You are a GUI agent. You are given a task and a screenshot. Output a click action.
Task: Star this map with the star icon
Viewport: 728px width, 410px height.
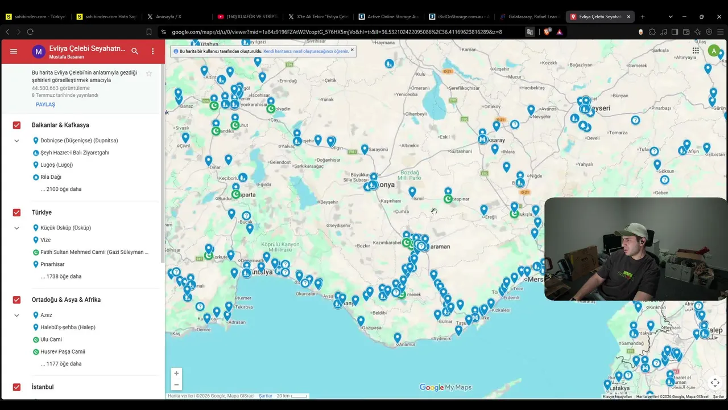point(149,73)
